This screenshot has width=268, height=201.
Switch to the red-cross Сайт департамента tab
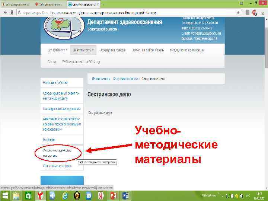point(50,4)
